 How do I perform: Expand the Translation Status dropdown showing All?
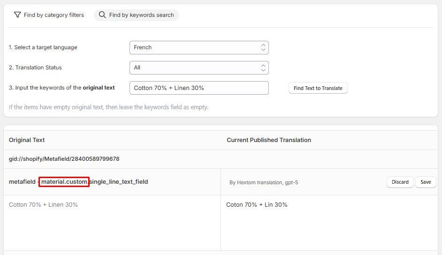coord(198,67)
